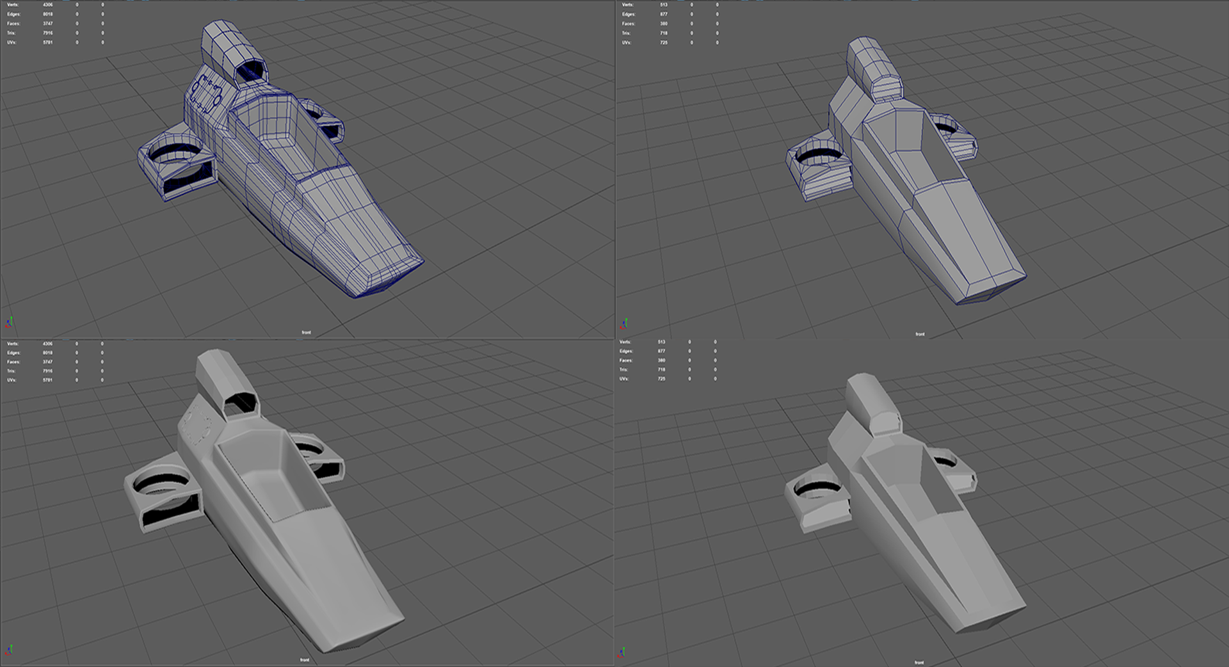Click the 'front' camera label in bottom-right viewport
Image resolution: width=1229 pixels, height=667 pixels.
pyautogui.click(x=919, y=663)
